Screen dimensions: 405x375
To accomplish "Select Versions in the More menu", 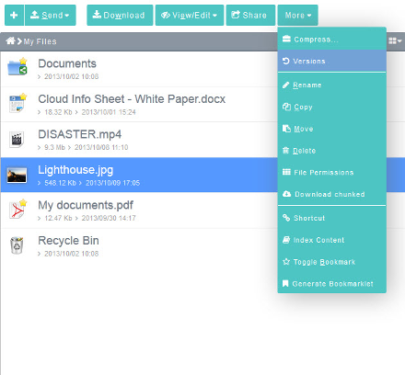I will [331, 61].
